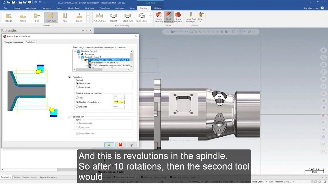Viewport: 328px width, 184px height.
Task: Apply Align to Z utility
Action: click(201, 17)
